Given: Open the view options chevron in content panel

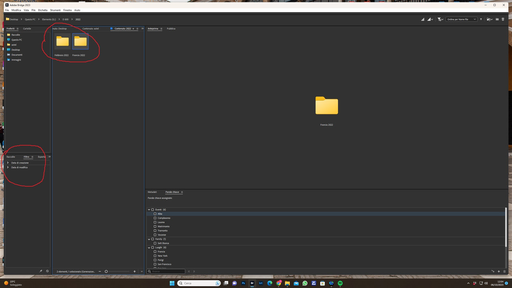Looking at the screenshot, I should [142, 272].
